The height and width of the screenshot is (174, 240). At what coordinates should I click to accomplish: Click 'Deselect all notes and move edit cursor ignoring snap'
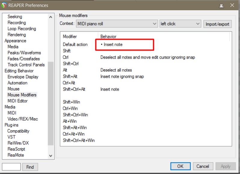[x=148, y=57]
